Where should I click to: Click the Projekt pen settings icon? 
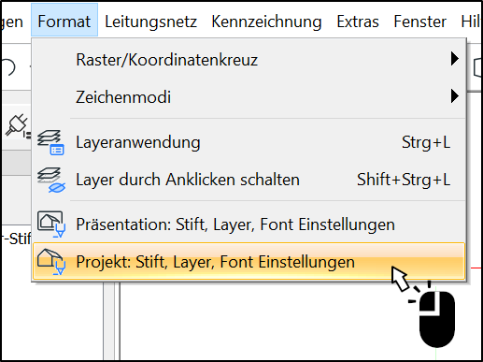[x=51, y=262]
